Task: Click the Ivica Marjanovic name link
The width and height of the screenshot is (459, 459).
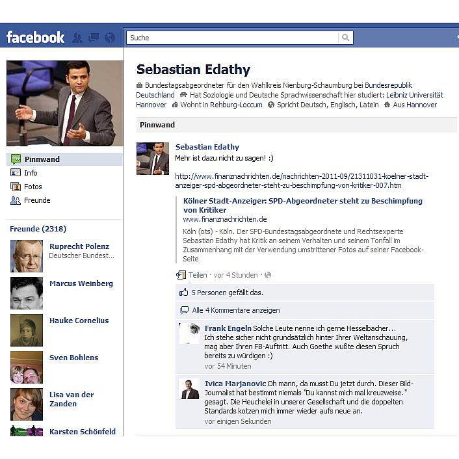Action: coord(235,384)
